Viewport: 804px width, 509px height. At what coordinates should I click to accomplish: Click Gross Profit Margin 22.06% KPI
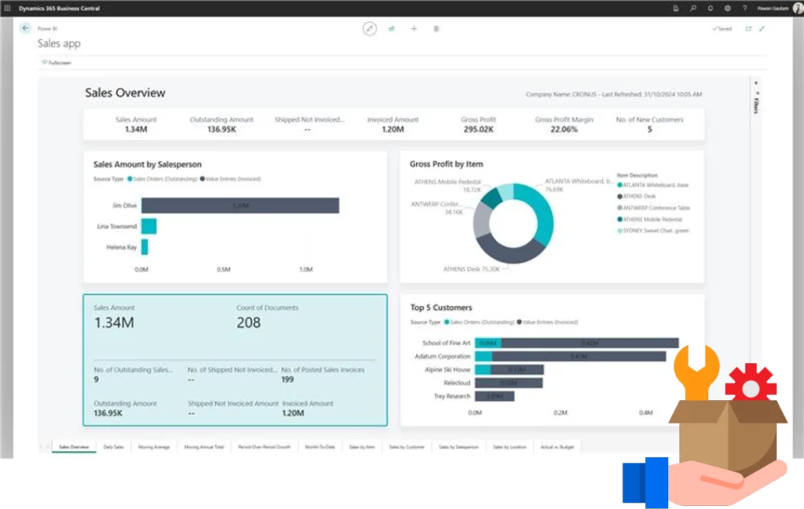pos(564,125)
